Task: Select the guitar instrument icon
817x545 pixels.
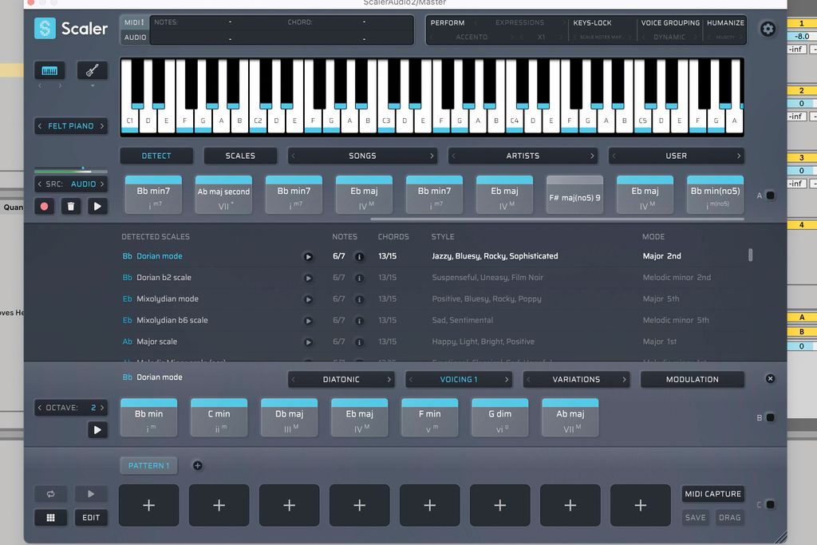Action: [x=93, y=70]
